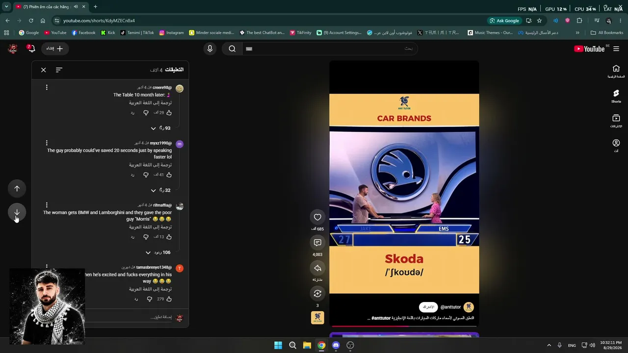The image size is (628, 353).
Task: Open options menu for creere98 comment
Action: click(47, 87)
